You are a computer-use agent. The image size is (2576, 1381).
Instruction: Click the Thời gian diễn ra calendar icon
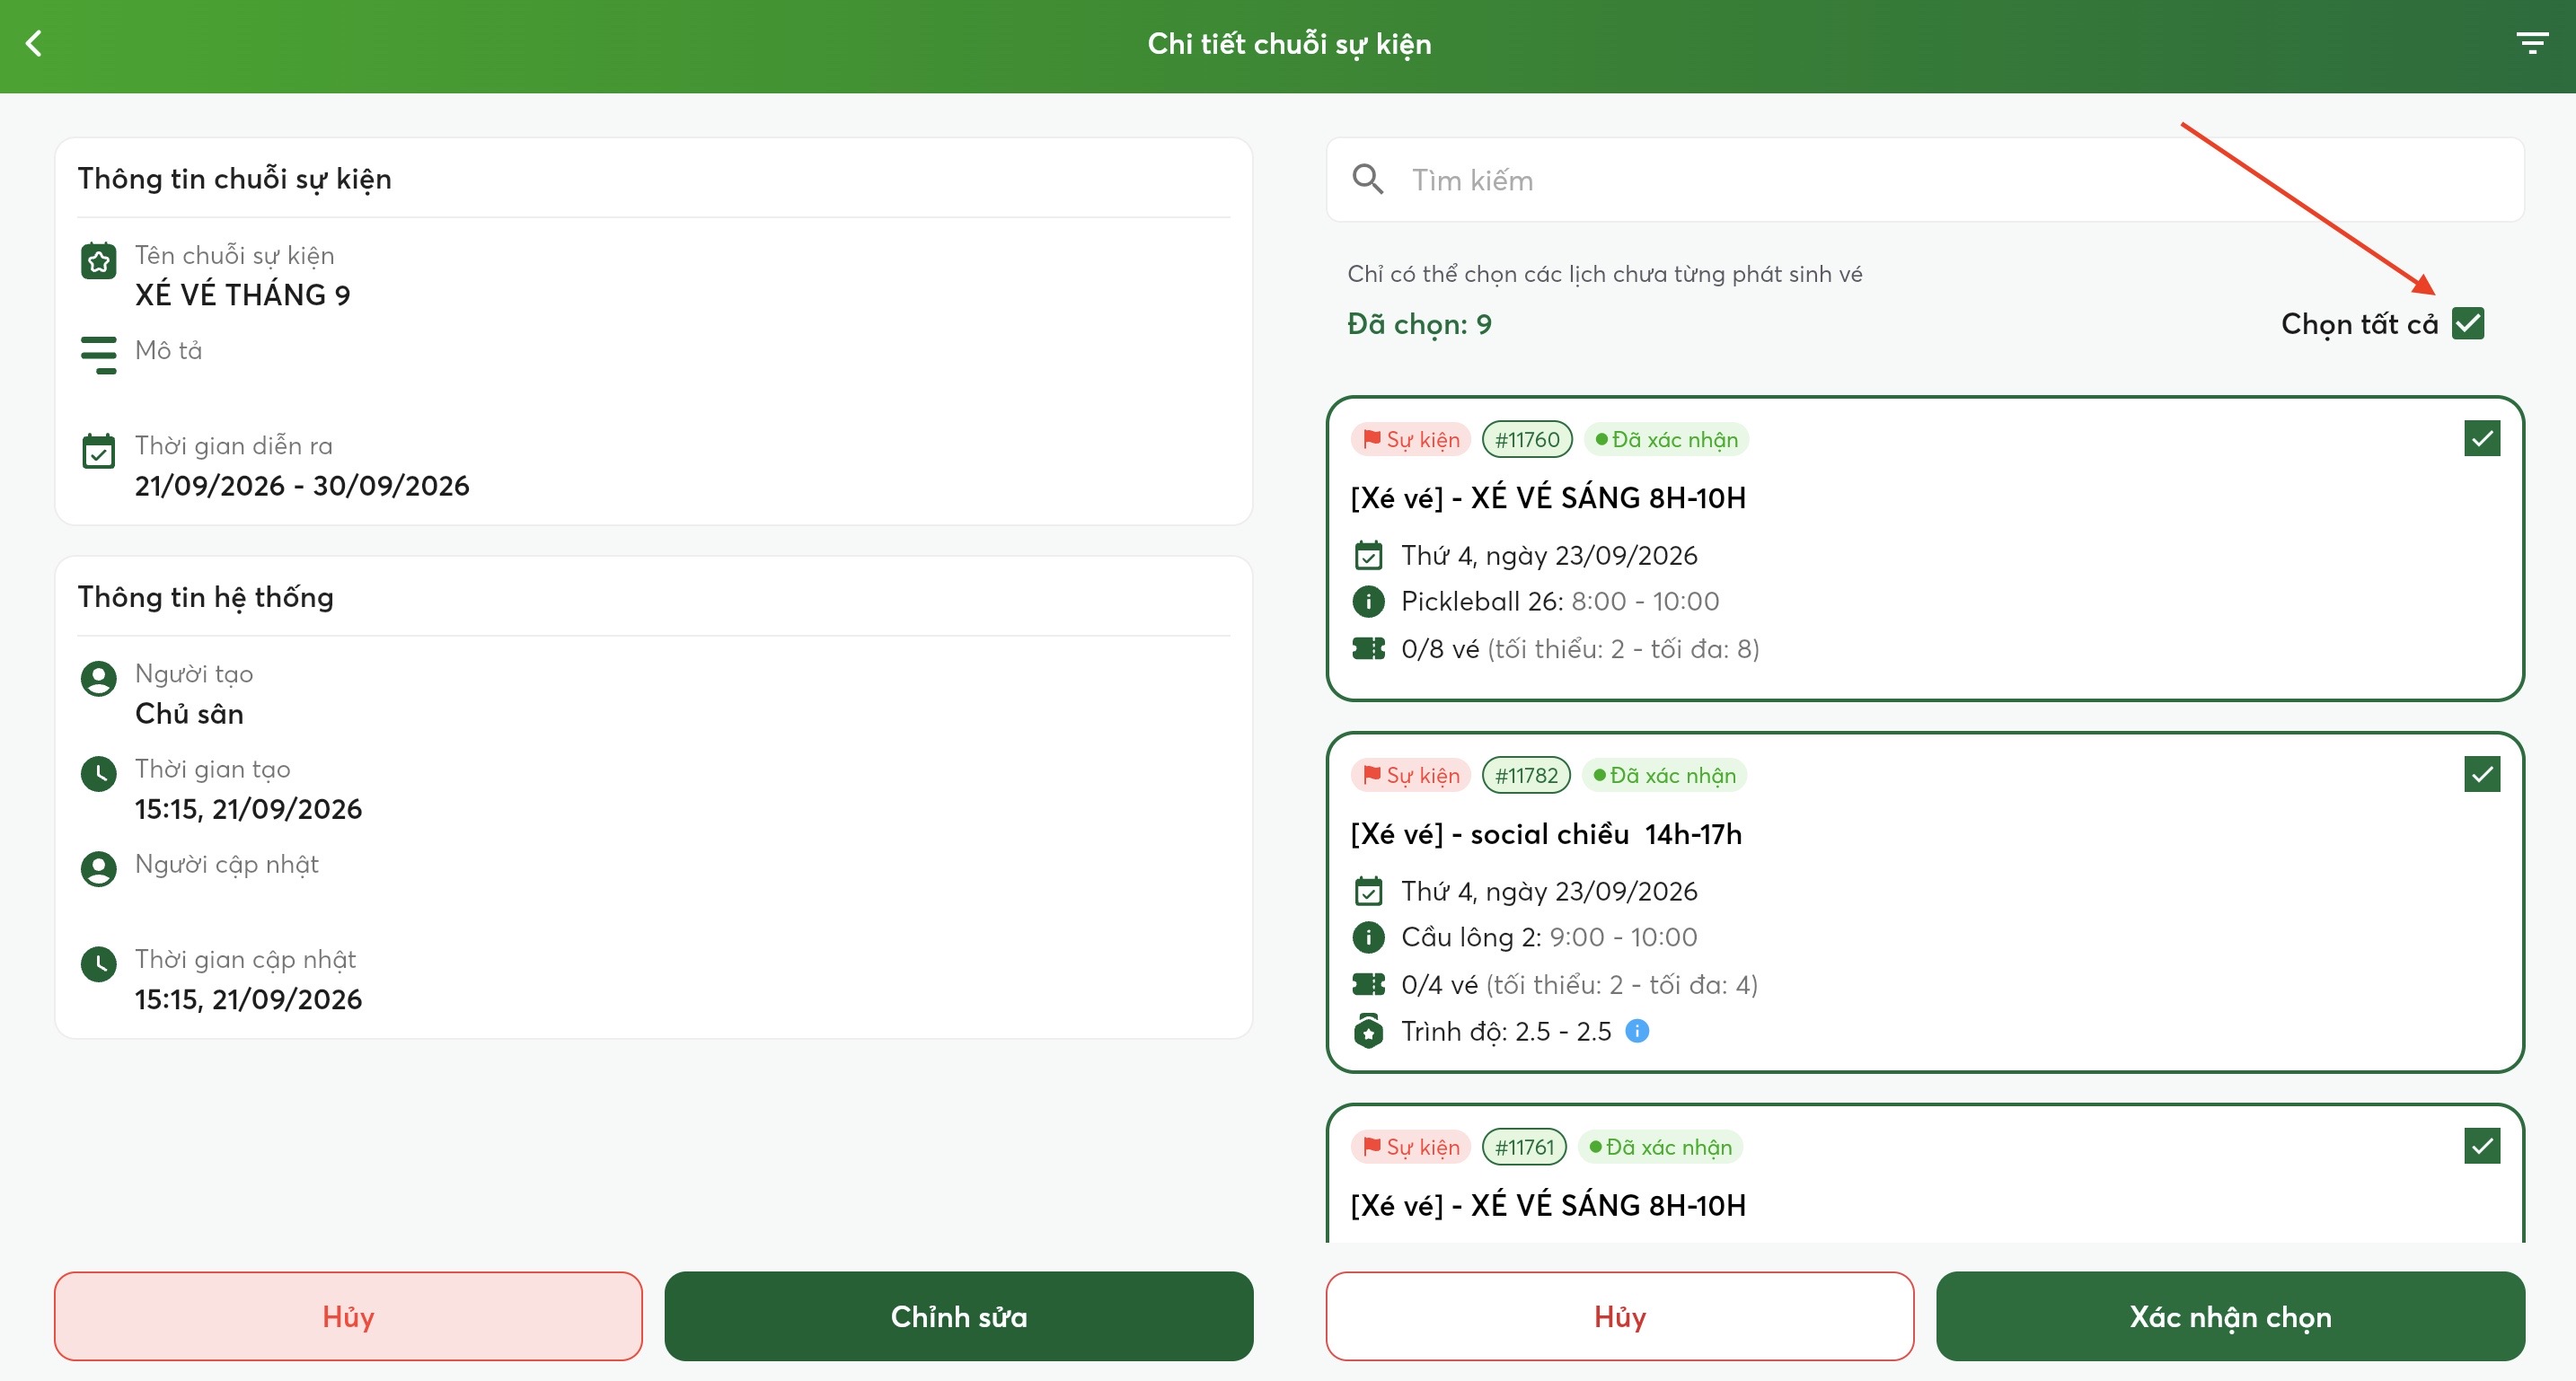coord(98,451)
